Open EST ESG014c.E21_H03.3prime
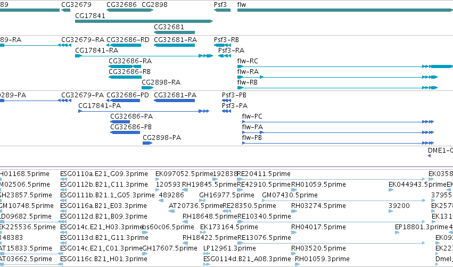 click(102, 228)
